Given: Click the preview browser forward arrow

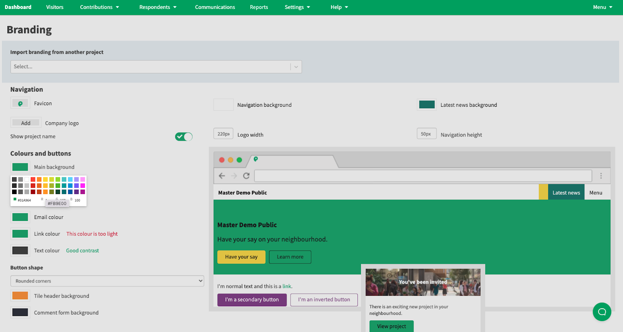Looking at the screenshot, I should (234, 176).
